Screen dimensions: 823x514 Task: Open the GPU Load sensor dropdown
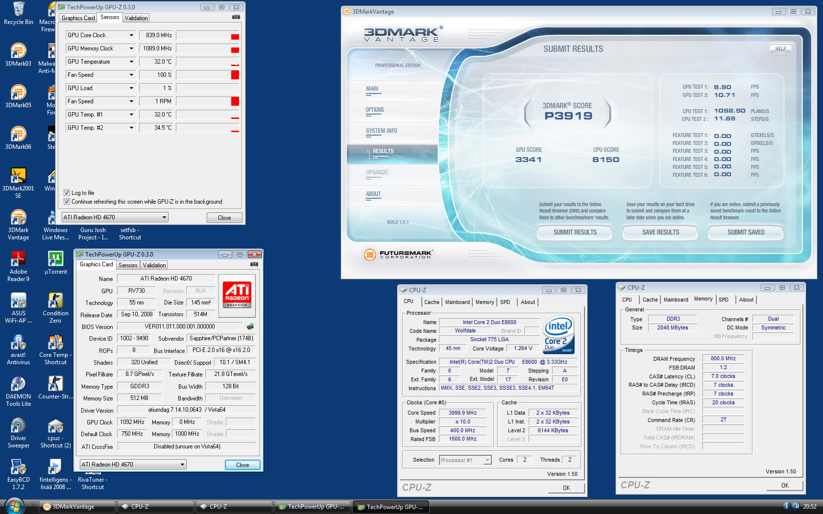(x=131, y=88)
